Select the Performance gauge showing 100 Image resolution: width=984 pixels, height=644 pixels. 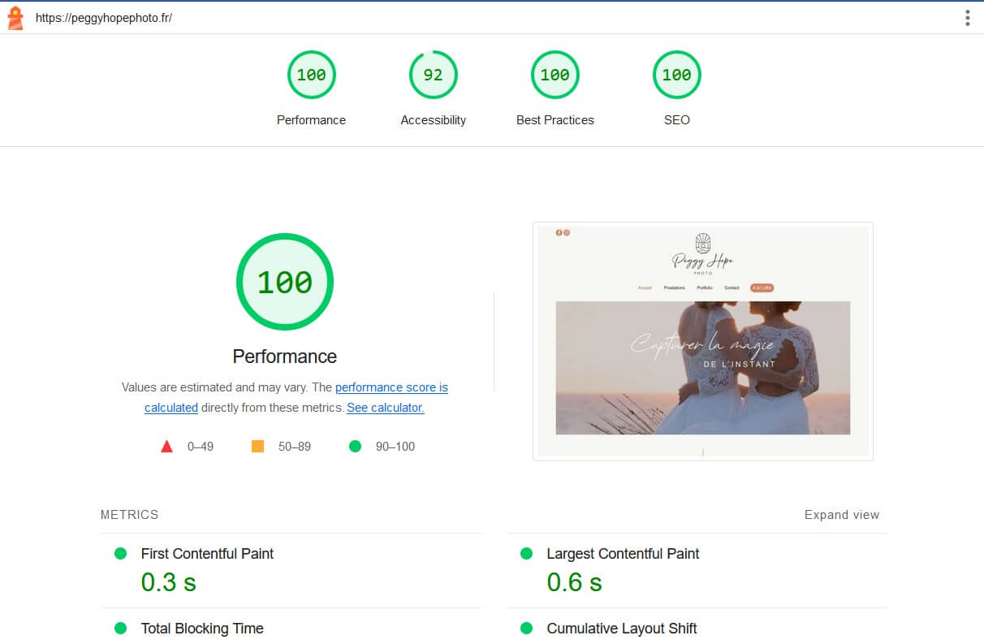[x=312, y=74]
